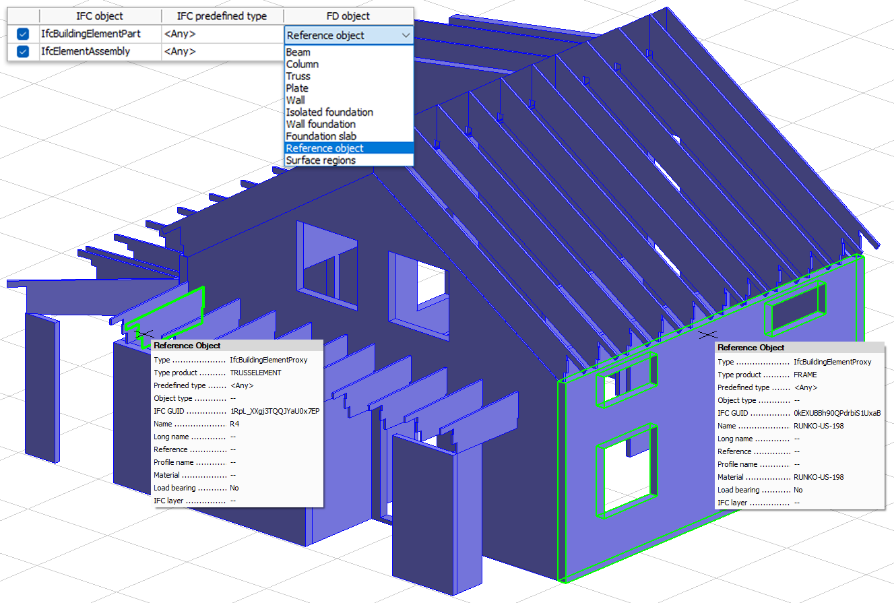Choose Plate in the FD object list
Image resolution: width=894 pixels, height=603 pixels.
click(297, 88)
